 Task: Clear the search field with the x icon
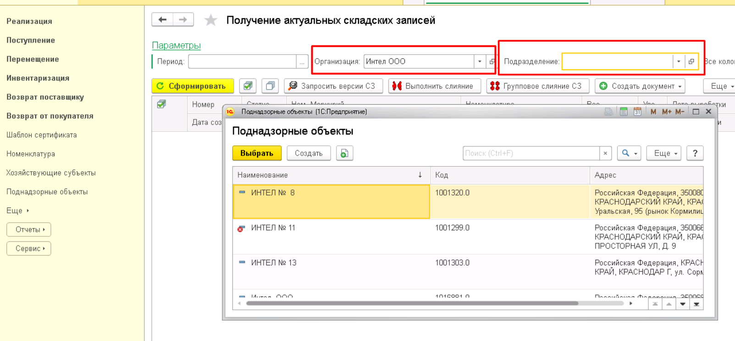[605, 153]
